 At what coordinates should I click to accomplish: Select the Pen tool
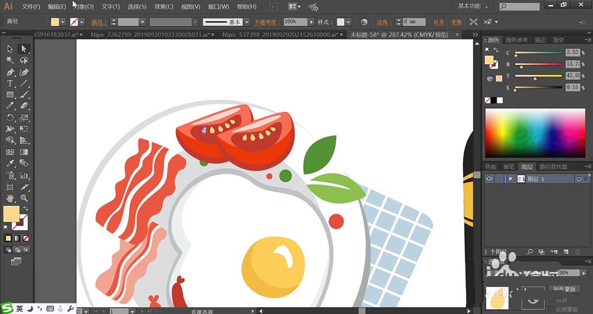[x=10, y=72]
